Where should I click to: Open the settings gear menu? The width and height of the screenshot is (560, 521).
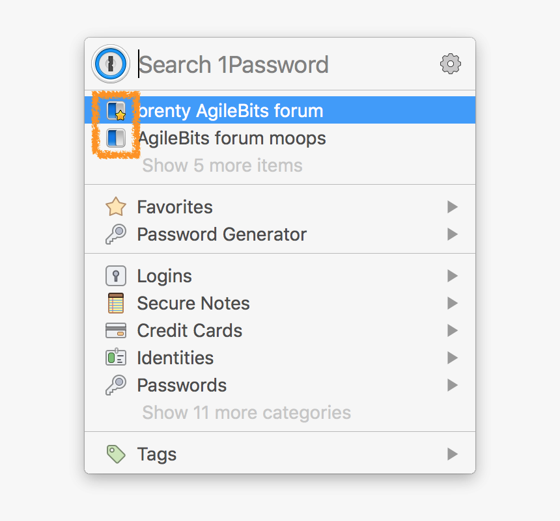point(451,64)
